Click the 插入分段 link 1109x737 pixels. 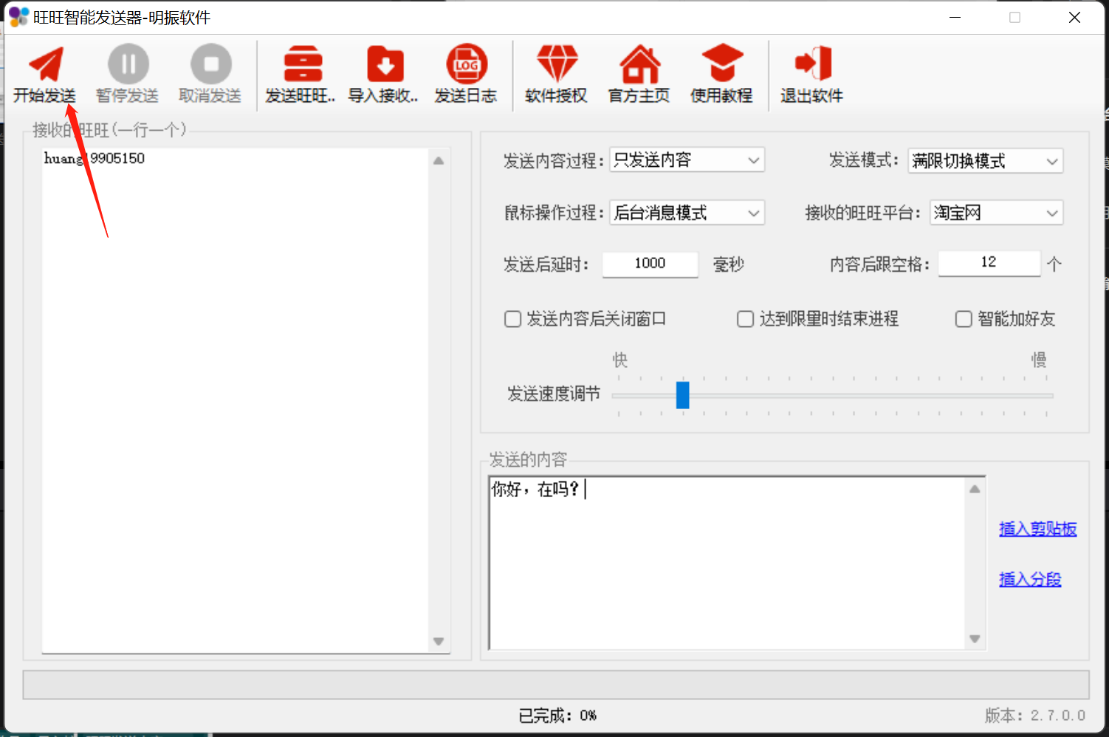[1030, 580]
